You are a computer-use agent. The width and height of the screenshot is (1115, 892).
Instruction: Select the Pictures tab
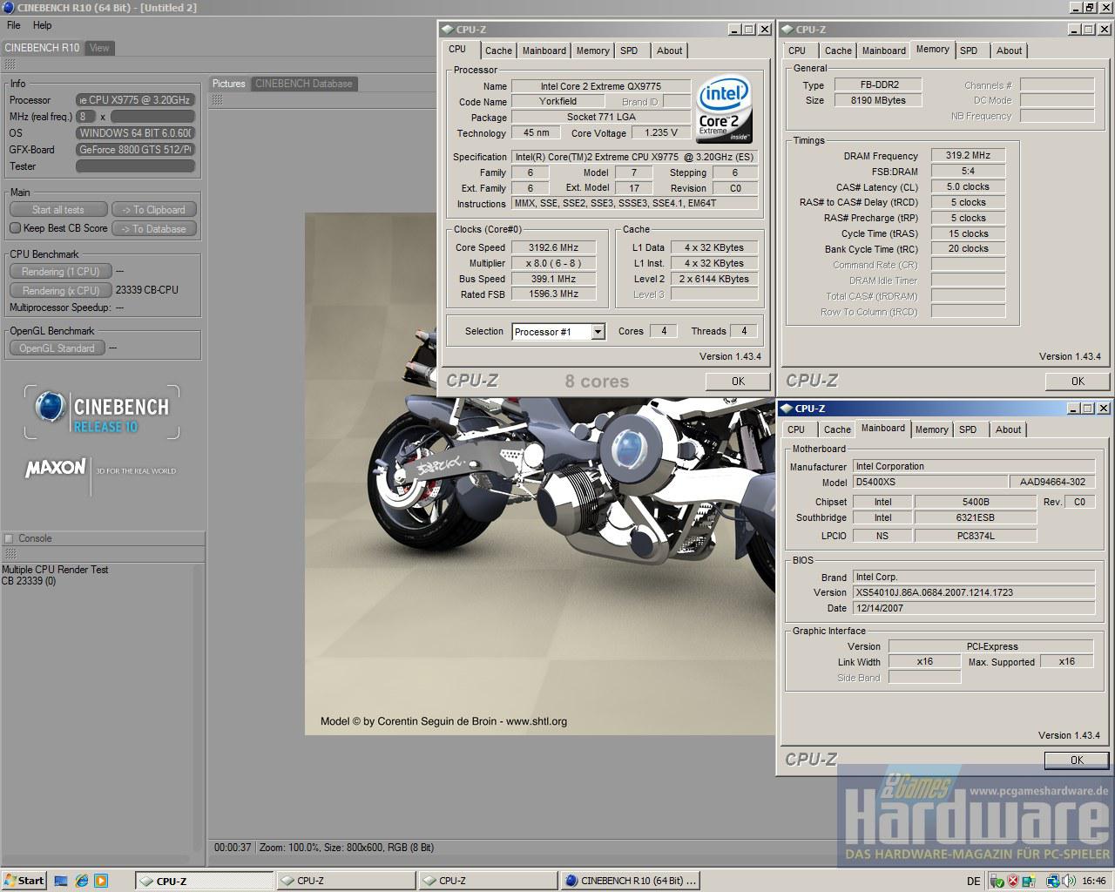(229, 84)
